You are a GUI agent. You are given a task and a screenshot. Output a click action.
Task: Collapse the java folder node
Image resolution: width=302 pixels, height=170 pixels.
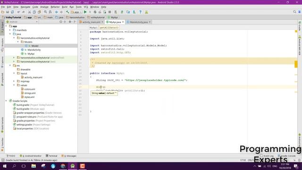pos(10,34)
